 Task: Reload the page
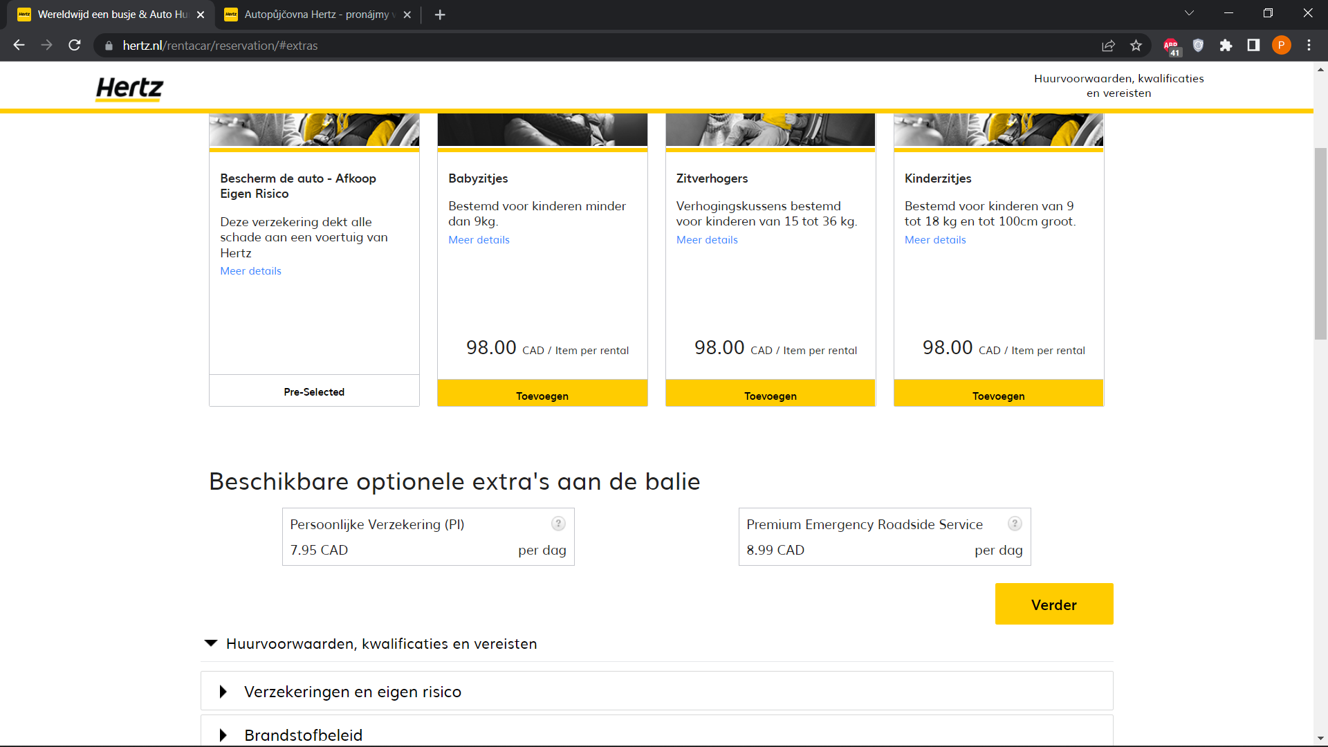click(75, 46)
